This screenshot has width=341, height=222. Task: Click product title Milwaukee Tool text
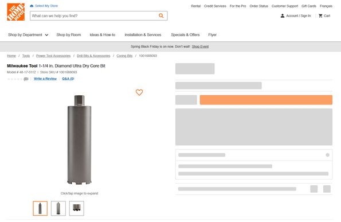[x=22, y=66]
